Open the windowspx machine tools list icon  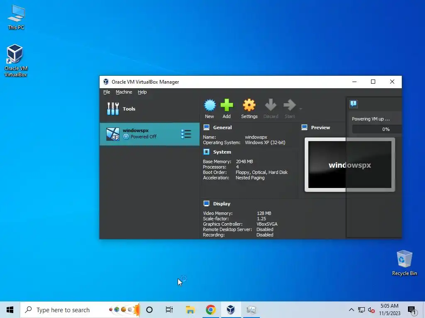(x=186, y=134)
